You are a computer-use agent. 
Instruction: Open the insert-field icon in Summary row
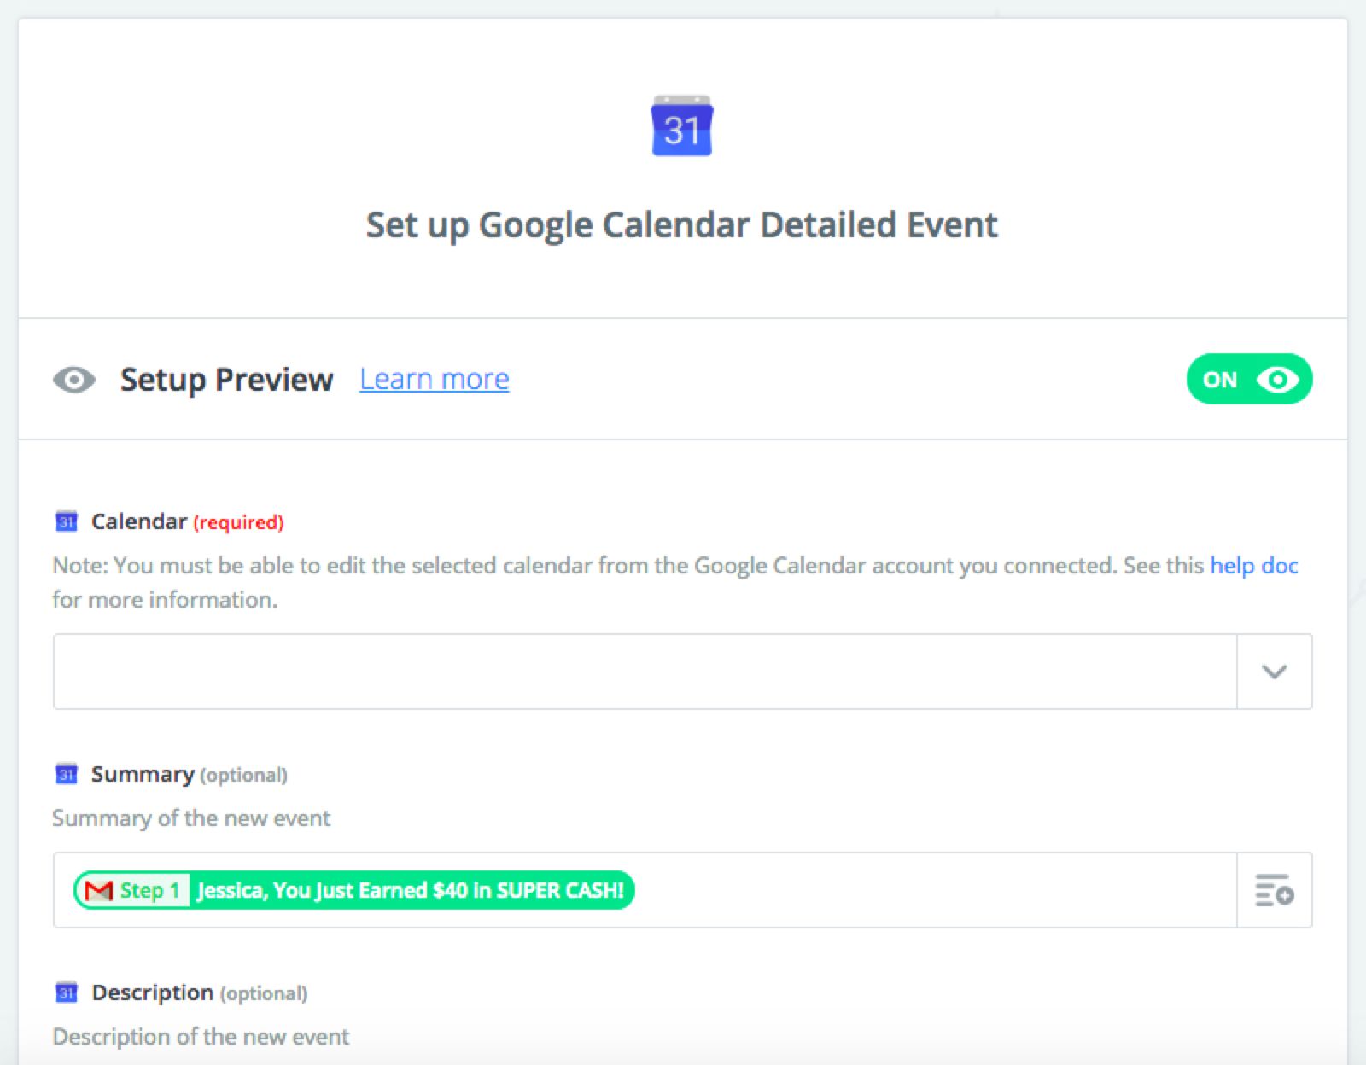tap(1274, 890)
